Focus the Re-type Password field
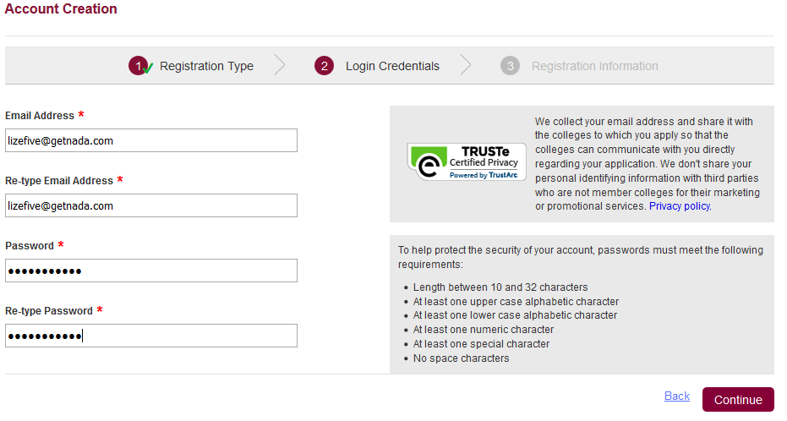 [x=151, y=336]
